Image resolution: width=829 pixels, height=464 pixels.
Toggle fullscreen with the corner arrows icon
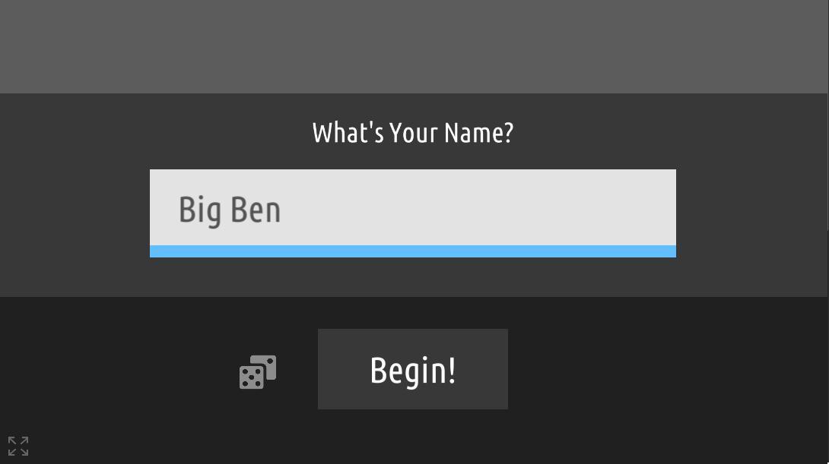coord(18,446)
